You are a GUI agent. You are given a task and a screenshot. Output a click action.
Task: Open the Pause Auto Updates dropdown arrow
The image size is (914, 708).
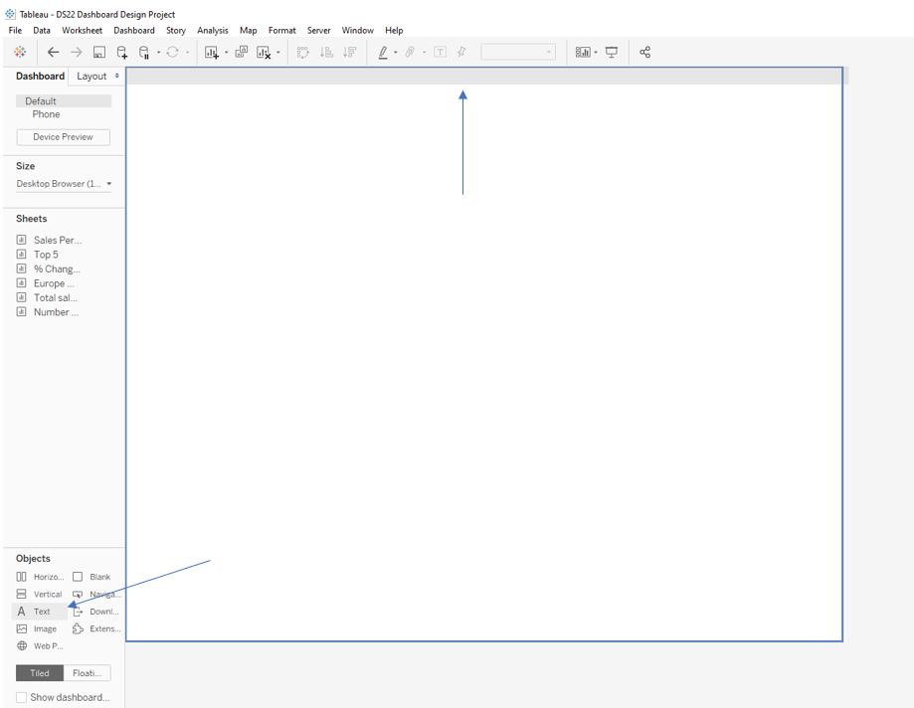[158, 53]
